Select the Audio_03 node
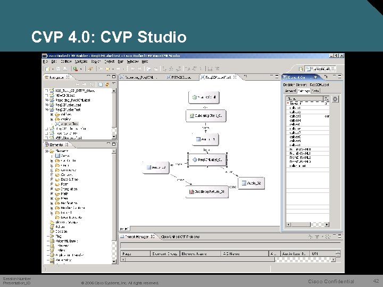The image size is (383, 287). pos(156,167)
